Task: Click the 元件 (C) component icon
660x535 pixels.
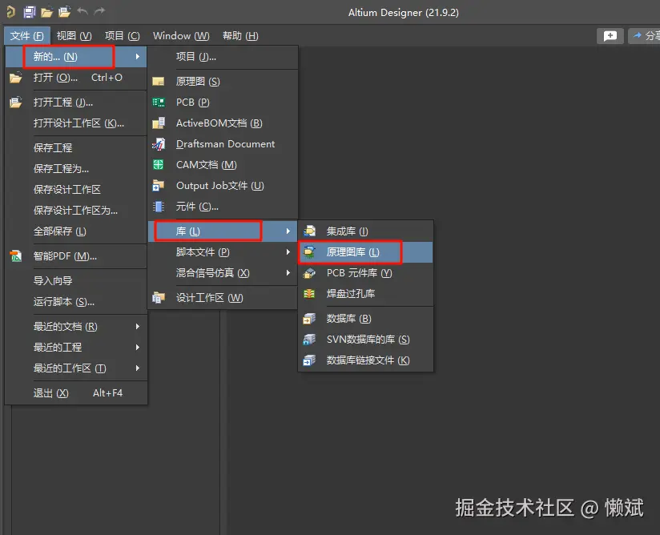Action: [x=159, y=207]
